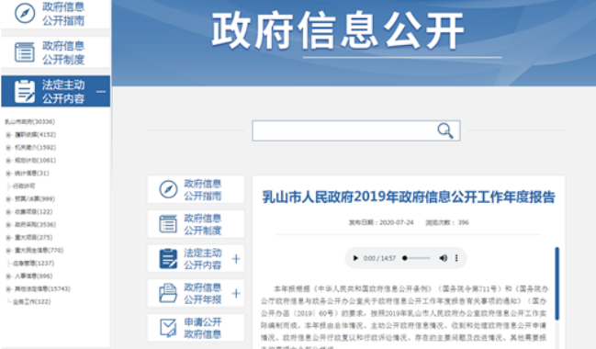The image size is (596, 349).
Task: Click into the search input field
Action: tap(344, 130)
